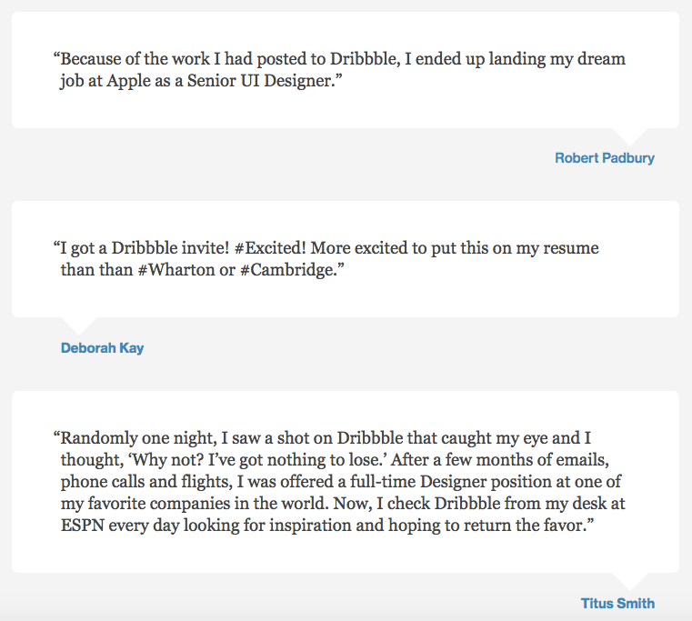Click the opening quotation mark before "I got"
692x621 pixels.
point(57,248)
